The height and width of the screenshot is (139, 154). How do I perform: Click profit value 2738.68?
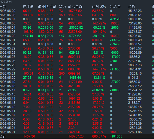[x=74, y=48]
